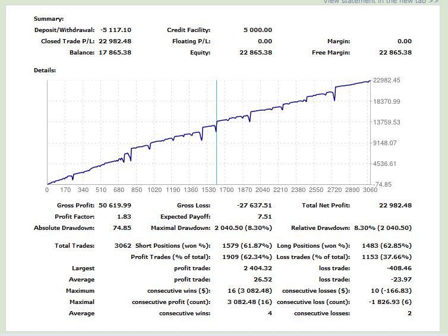Image resolution: width=448 pixels, height=336 pixels.
Task: Click the chart y-axis label 18370.99
Action: tap(387, 101)
